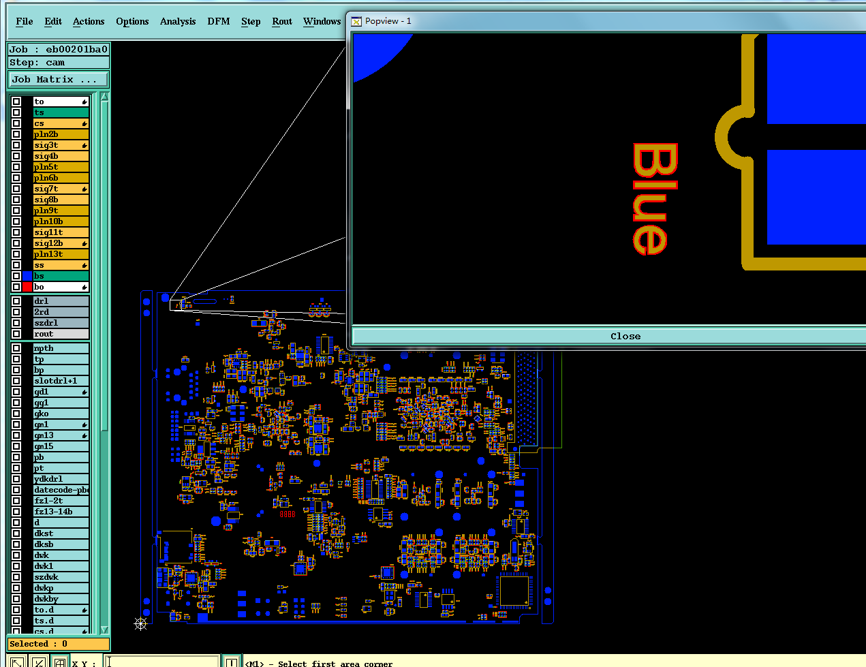Open the File menu

[x=25, y=21]
